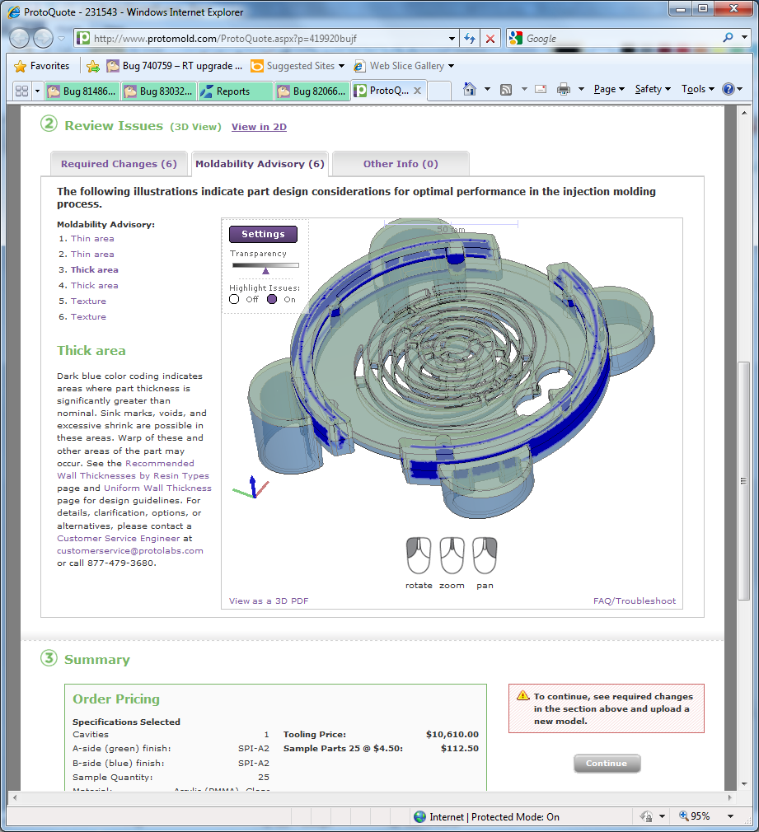Viewport: 759px width, 832px height.
Task: Click the Stop loading icon
Action: click(x=490, y=39)
